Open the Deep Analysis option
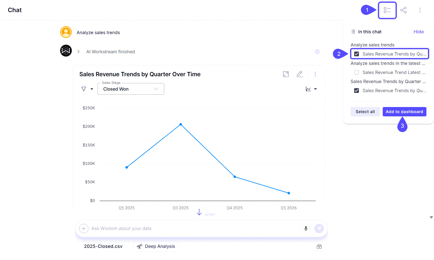This screenshot has width=434, height=260. 156,246
